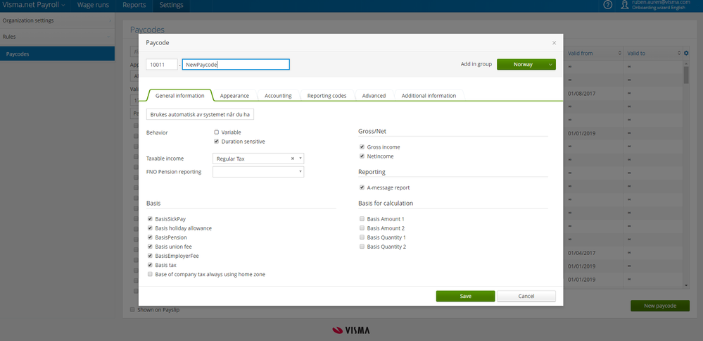The image size is (703, 341).
Task: Clear Regular Tax selection with x icon
Action: 292,159
